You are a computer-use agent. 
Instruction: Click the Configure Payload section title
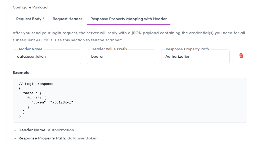(x=30, y=7)
